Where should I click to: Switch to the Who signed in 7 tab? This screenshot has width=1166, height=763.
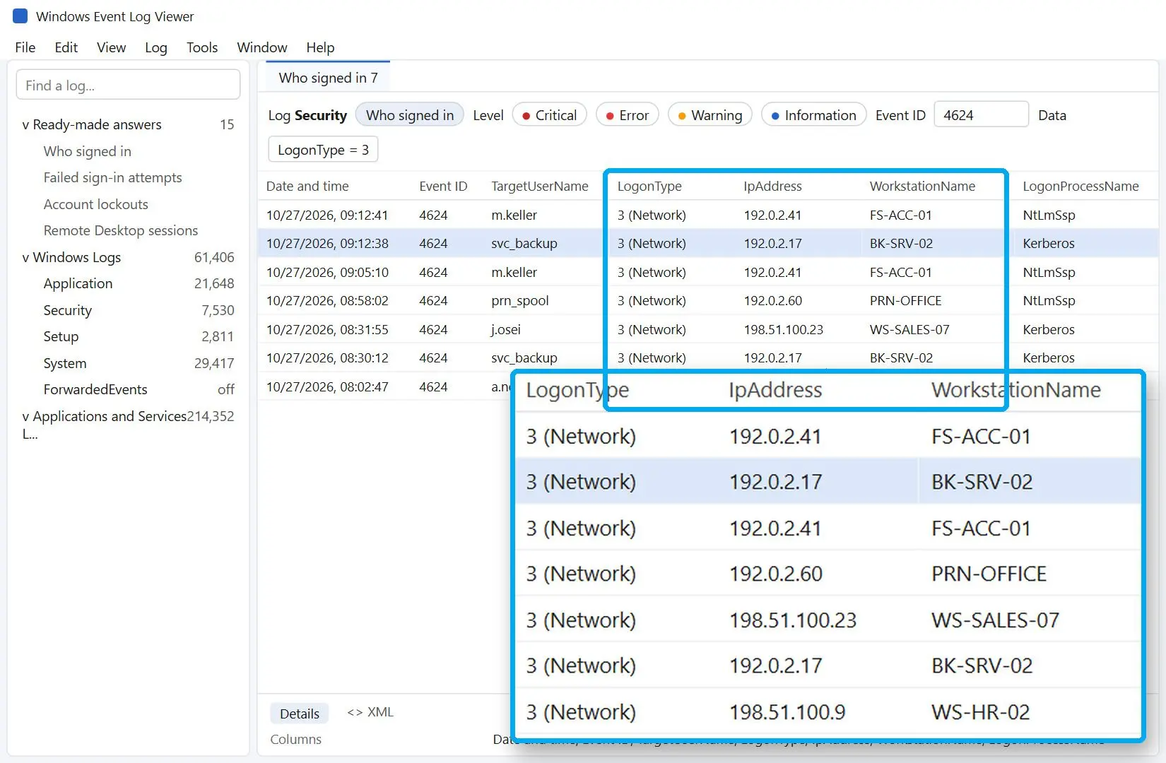click(x=328, y=77)
